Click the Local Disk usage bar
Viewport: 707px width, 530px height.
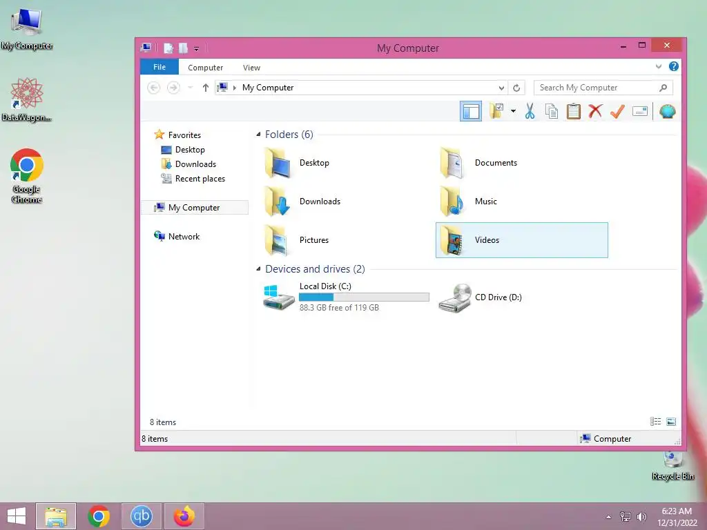(364, 297)
